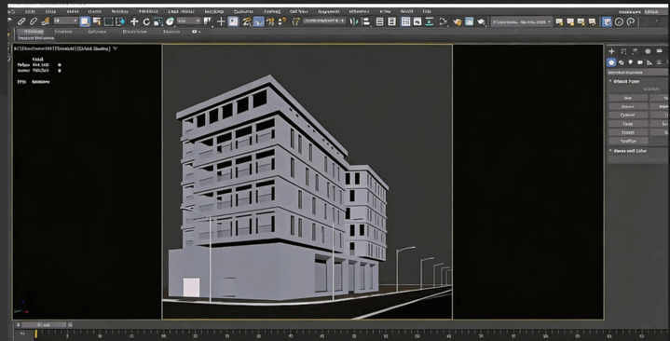670x341 pixels.
Task: Click the Align tool icon
Action: pyautogui.click(x=366, y=21)
